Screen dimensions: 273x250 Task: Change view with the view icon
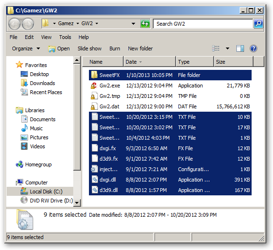(216, 48)
